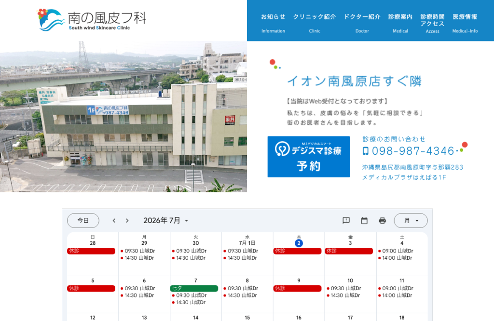Select date 18 in the calendar

click(x=402, y=318)
